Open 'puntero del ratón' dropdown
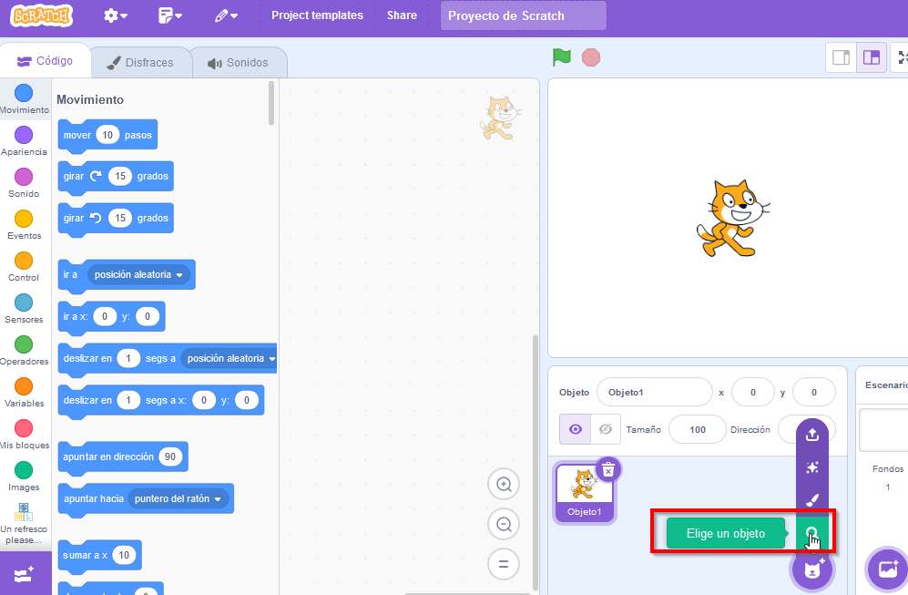The width and height of the screenshot is (908, 595). [178, 498]
